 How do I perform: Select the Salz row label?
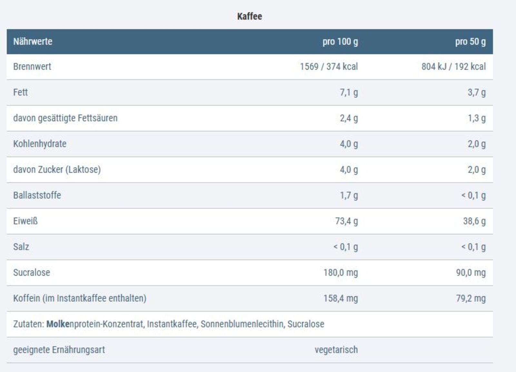click(21, 247)
